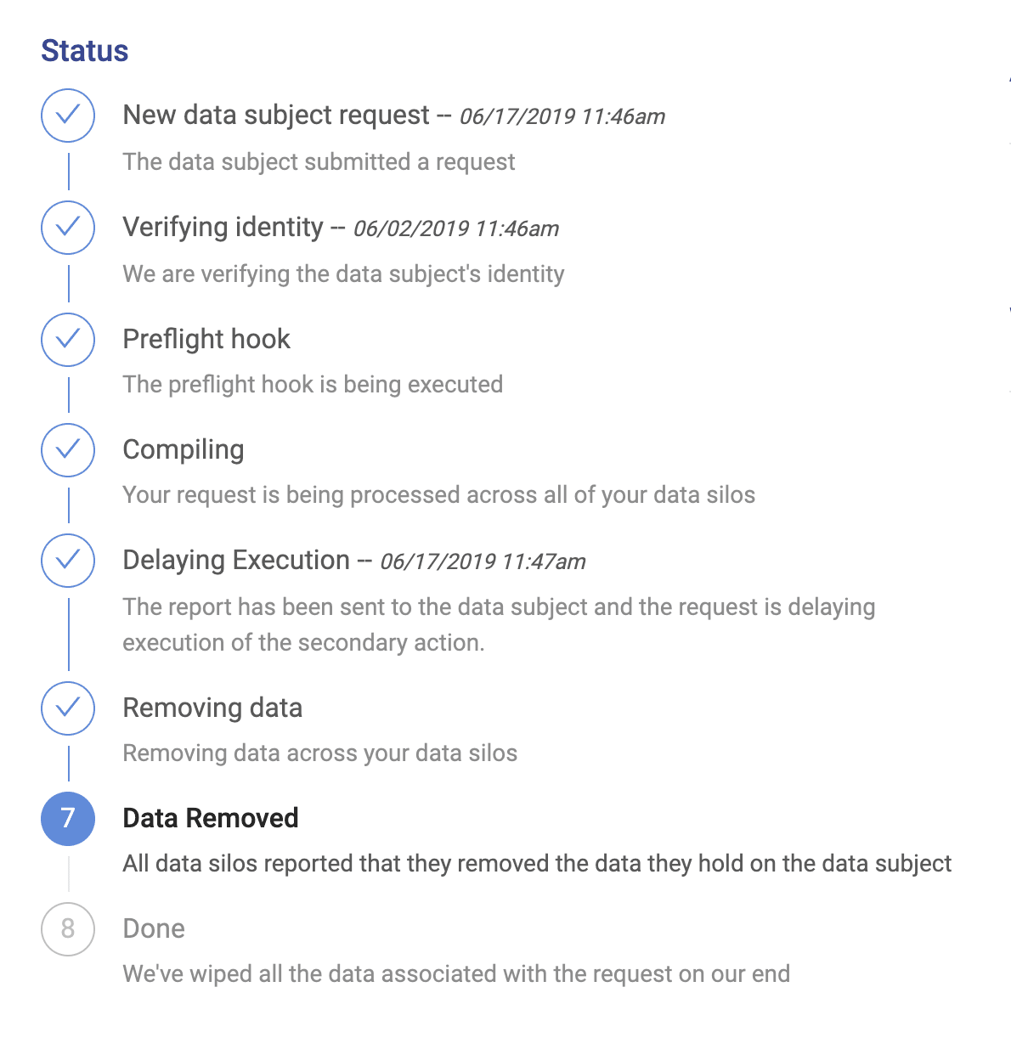1011x1038 pixels.
Task: Select the Removing data step title
Action: [212, 708]
